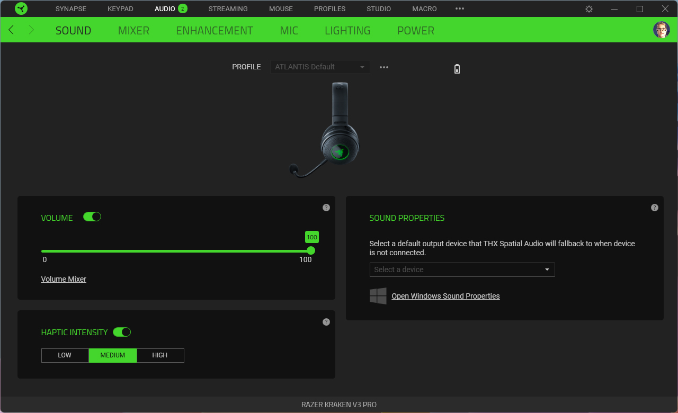Click the volume slider handle
The width and height of the screenshot is (678, 413).
tap(311, 250)
